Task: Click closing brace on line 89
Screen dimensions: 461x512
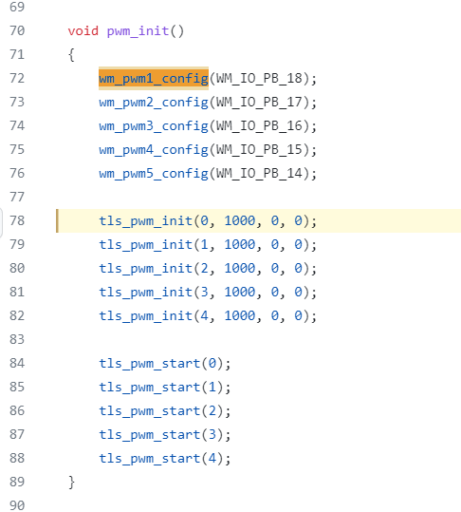Action: click(71, 483)
